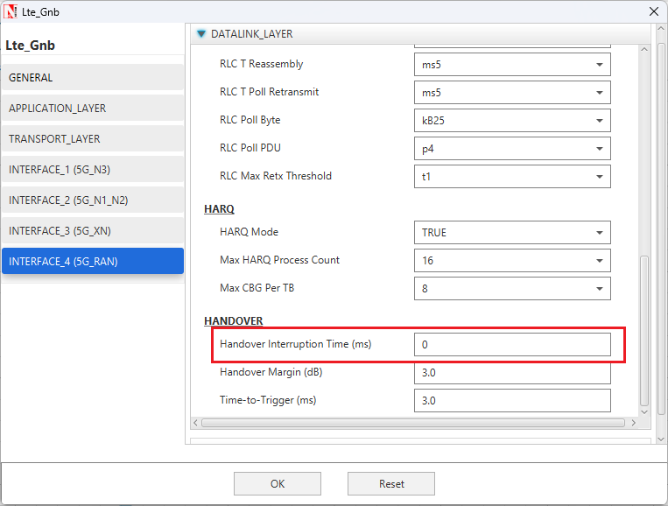Click the horizontal scrollbar thumb
The image size is (668, 506).
tap(413, 423)
